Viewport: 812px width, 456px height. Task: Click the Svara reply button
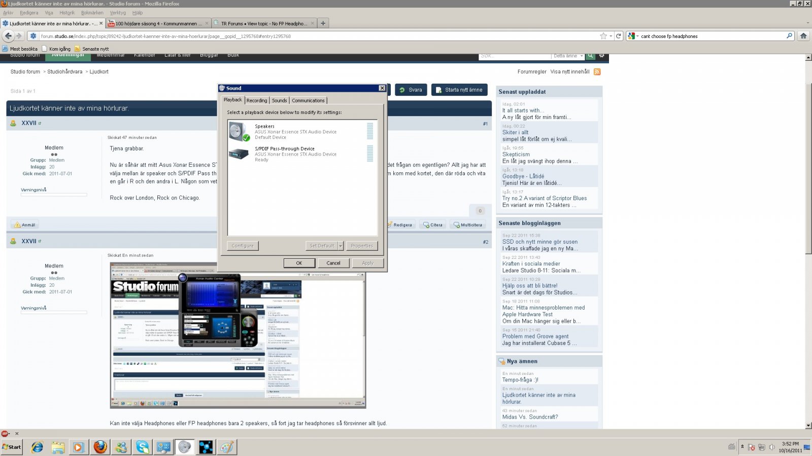tap(411, 90)
